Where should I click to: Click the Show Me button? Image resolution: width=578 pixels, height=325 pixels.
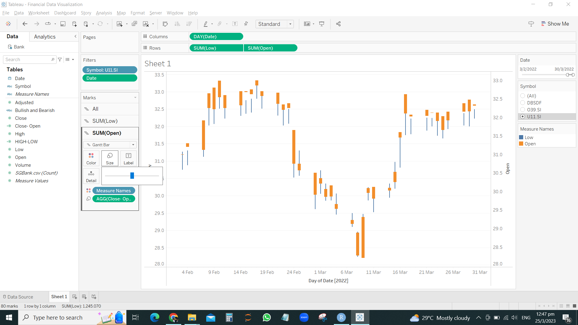[555, 24]
